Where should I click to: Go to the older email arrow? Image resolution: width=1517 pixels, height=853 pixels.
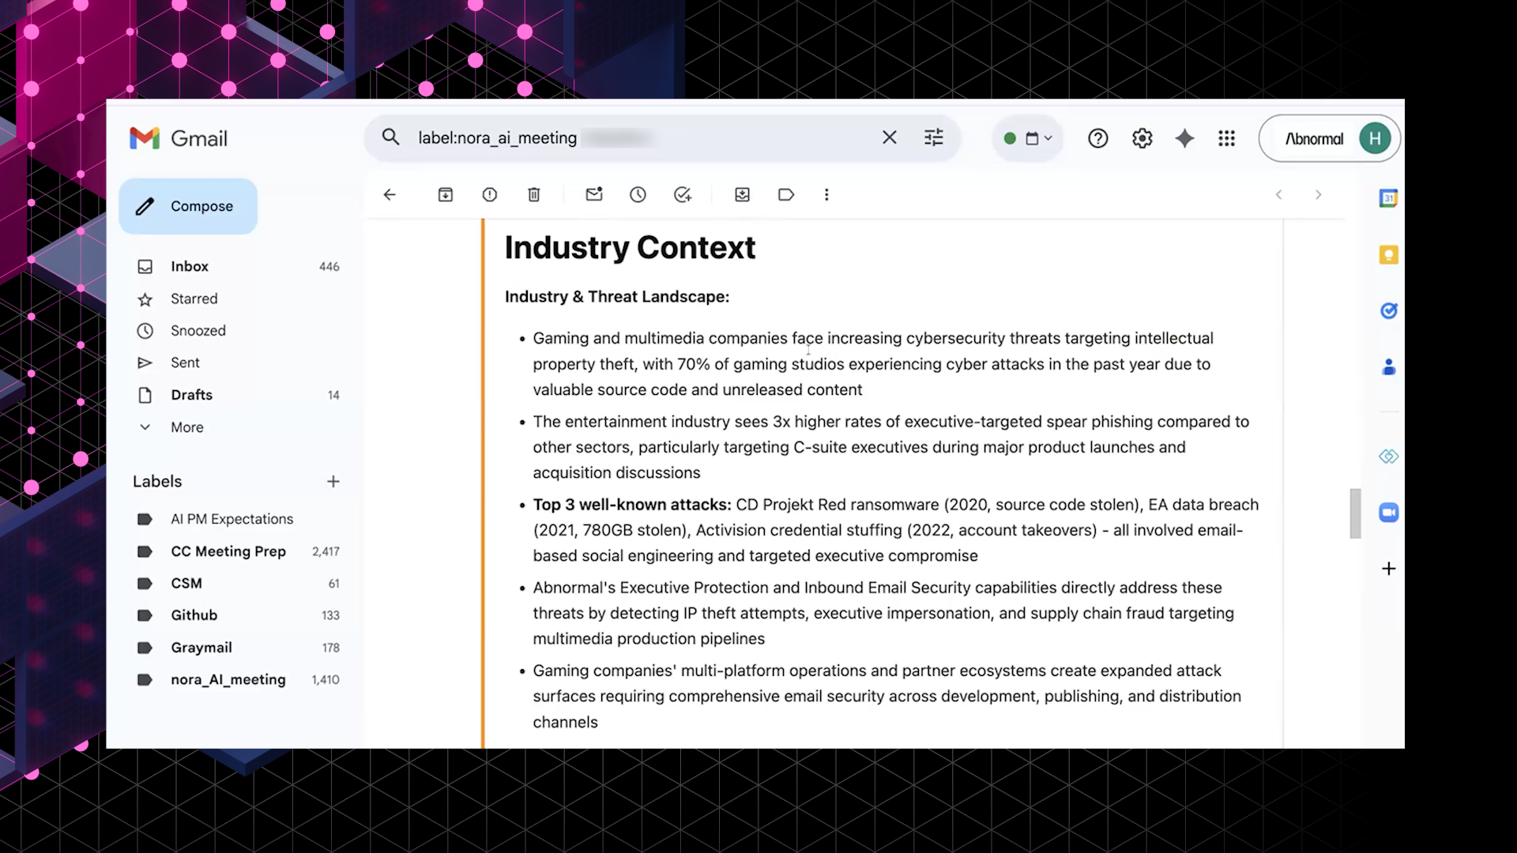pos(1318,194)
